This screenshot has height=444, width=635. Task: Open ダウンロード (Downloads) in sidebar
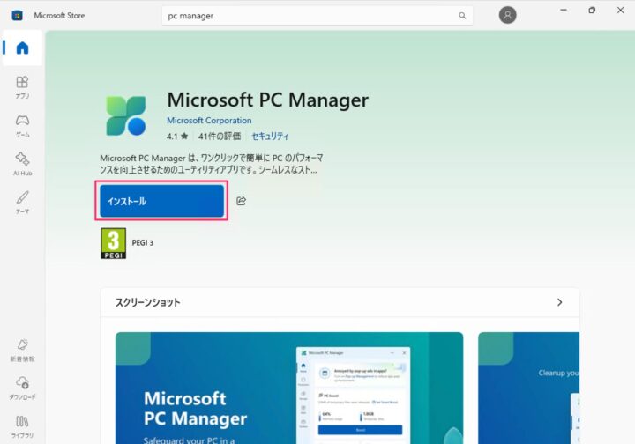pos(22,388)
